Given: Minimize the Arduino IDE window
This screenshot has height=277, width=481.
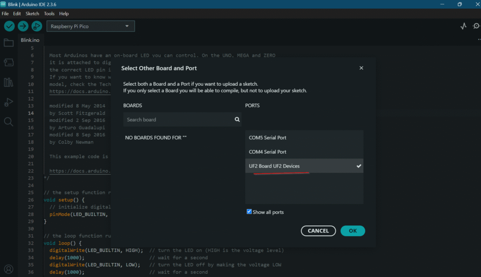Looking at the screenshot, I should (x=442, y=4).
